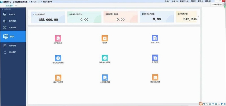Click the IME microphone voice input icon
This screenshot has height=106, width=226.
(x=213, y=104)
